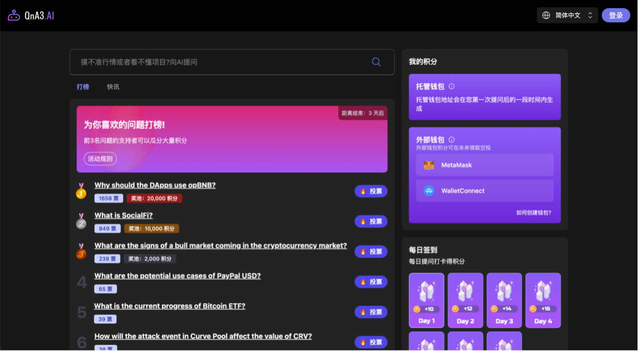Open the Bitcoin ETF progress question
Viewport: 640px width, 352px height.
click(169, 306)
